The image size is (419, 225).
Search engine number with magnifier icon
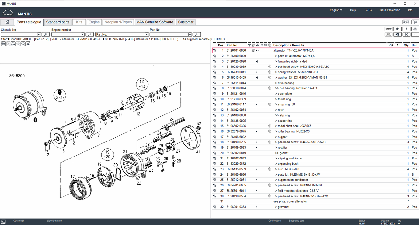click(x=90, y=34)
